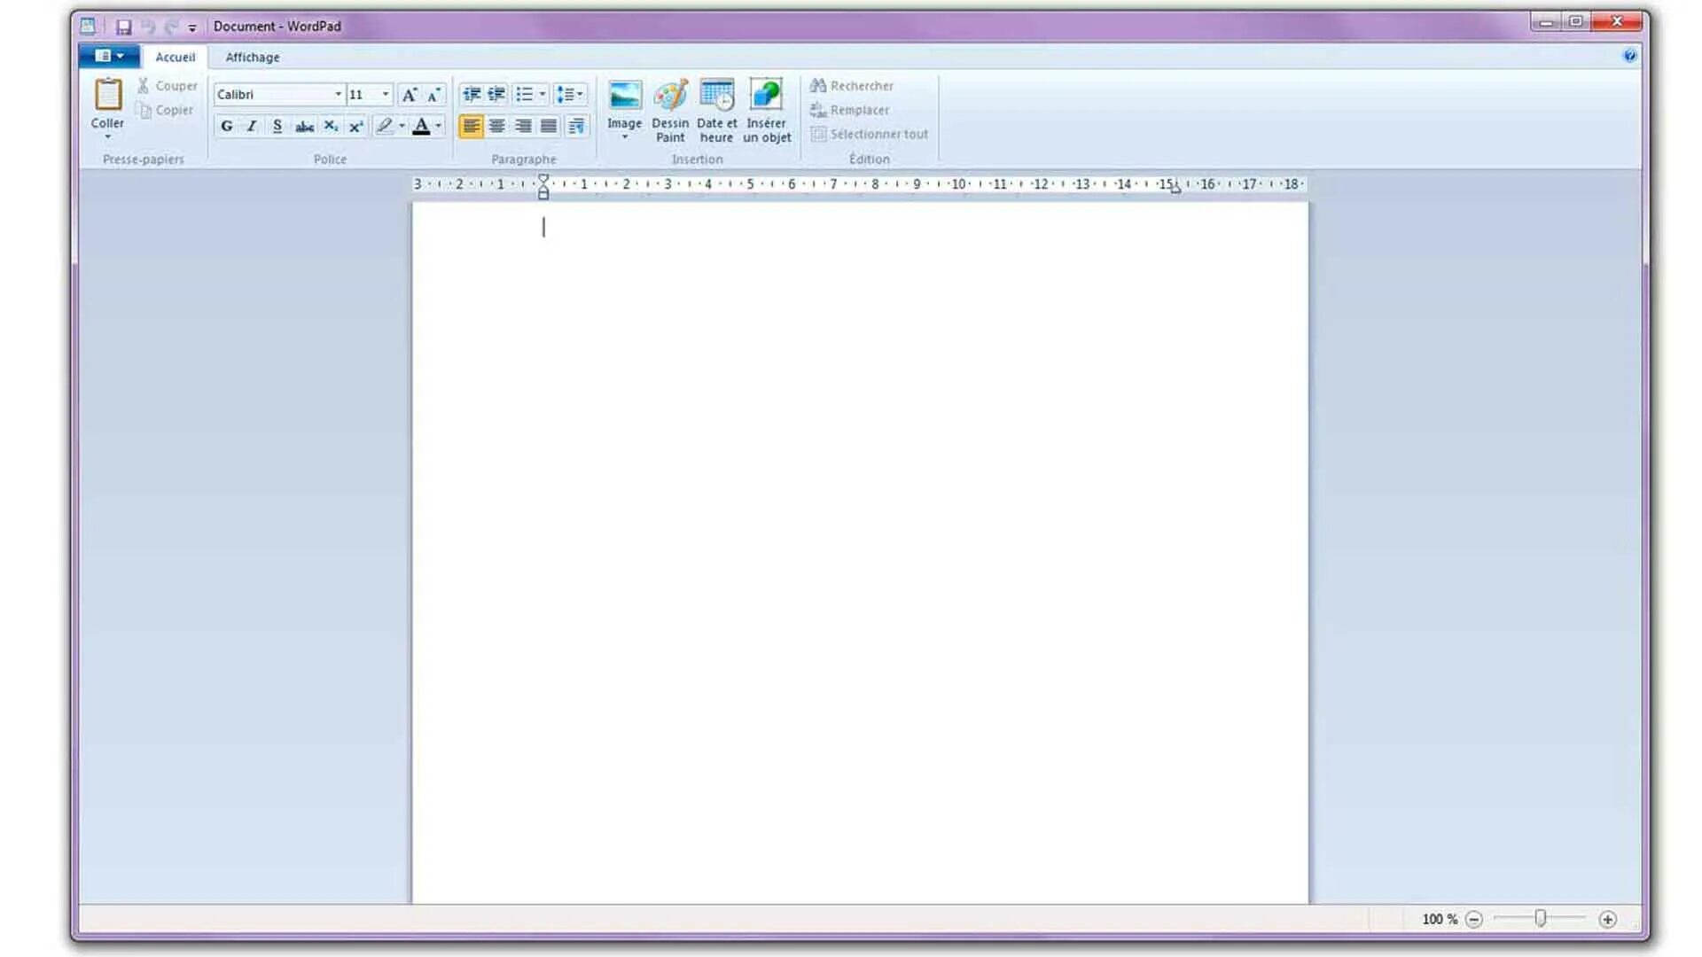Toggle bold (G) formatting
1702x957 pixels.
click(227, 127)
